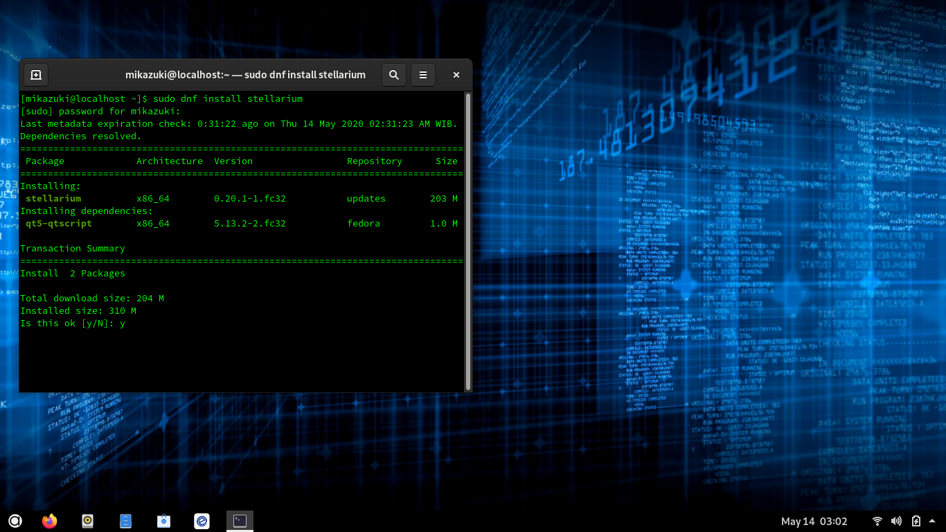Launch the Software store icon
946x532 pixels.
click(163, 521)
